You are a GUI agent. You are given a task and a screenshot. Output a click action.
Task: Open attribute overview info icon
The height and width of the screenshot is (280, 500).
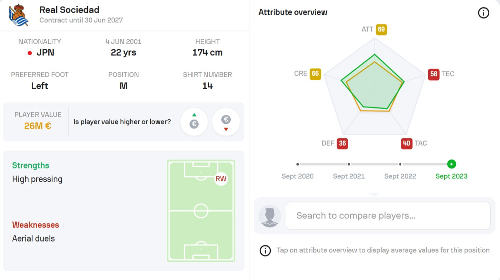point(483,13)
